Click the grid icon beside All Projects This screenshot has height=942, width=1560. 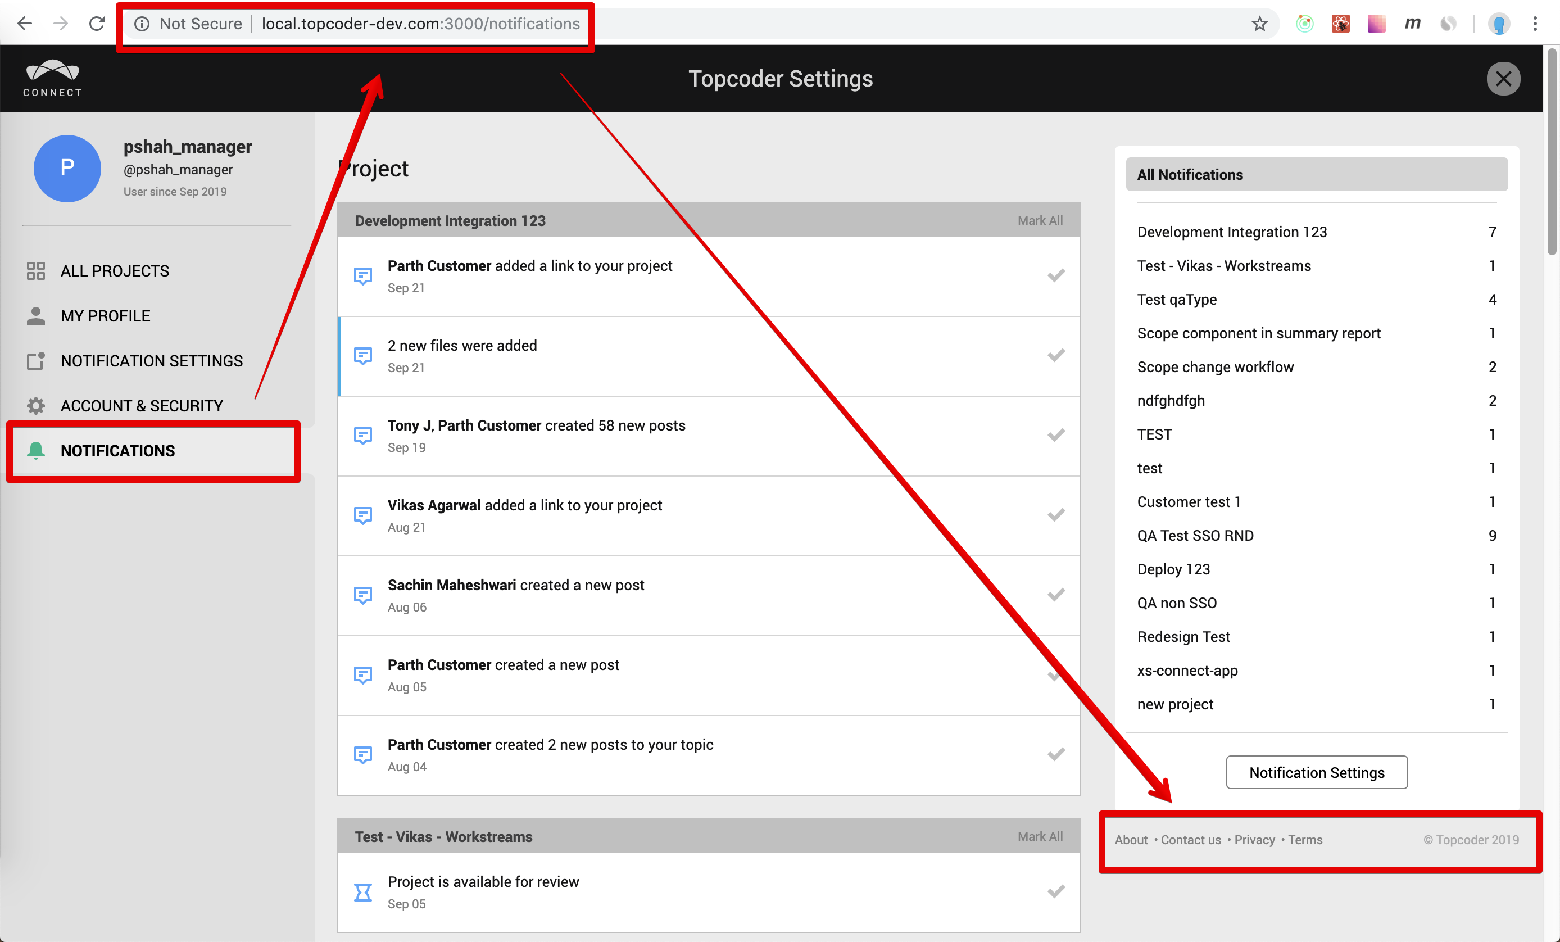36,271
